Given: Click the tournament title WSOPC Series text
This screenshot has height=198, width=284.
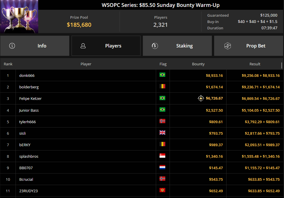Looking at the screenshot, I should (160, 5).
